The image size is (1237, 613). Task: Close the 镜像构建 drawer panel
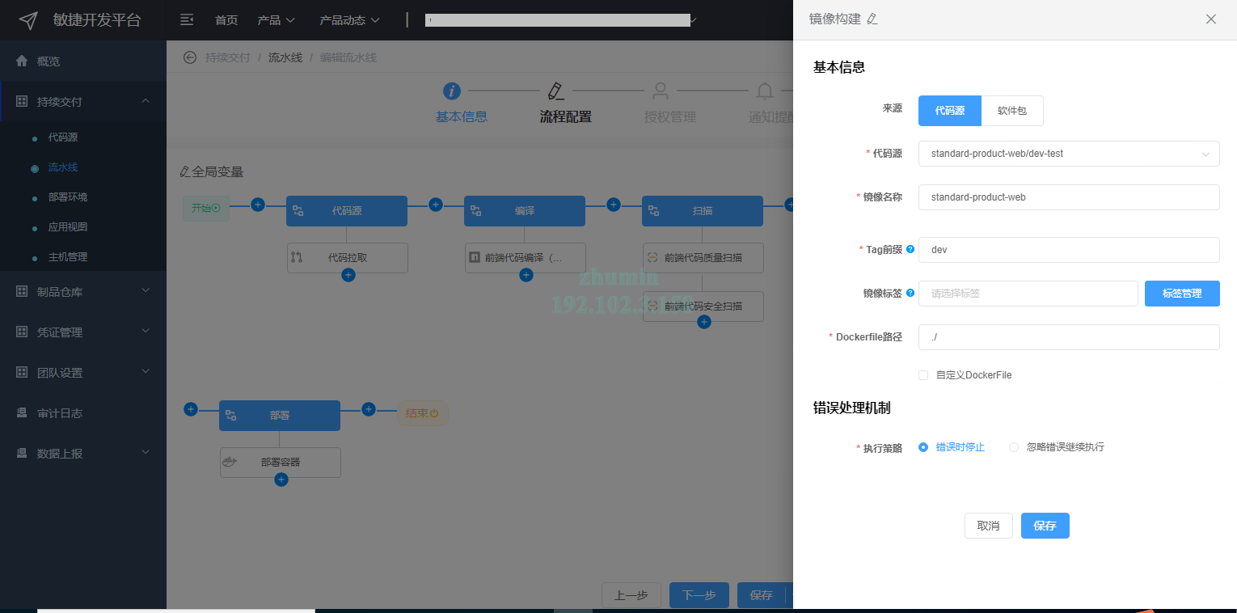[1210, 19]
